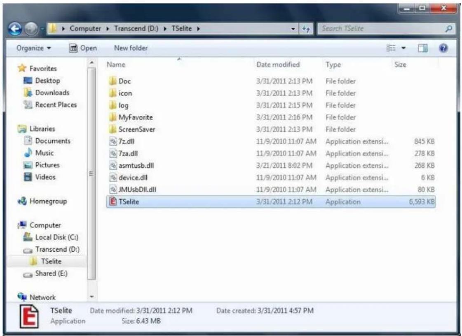Sort by Size column header
Image resolution: width=462 pixels, height=336 pixels.
(x=400, y=65)
